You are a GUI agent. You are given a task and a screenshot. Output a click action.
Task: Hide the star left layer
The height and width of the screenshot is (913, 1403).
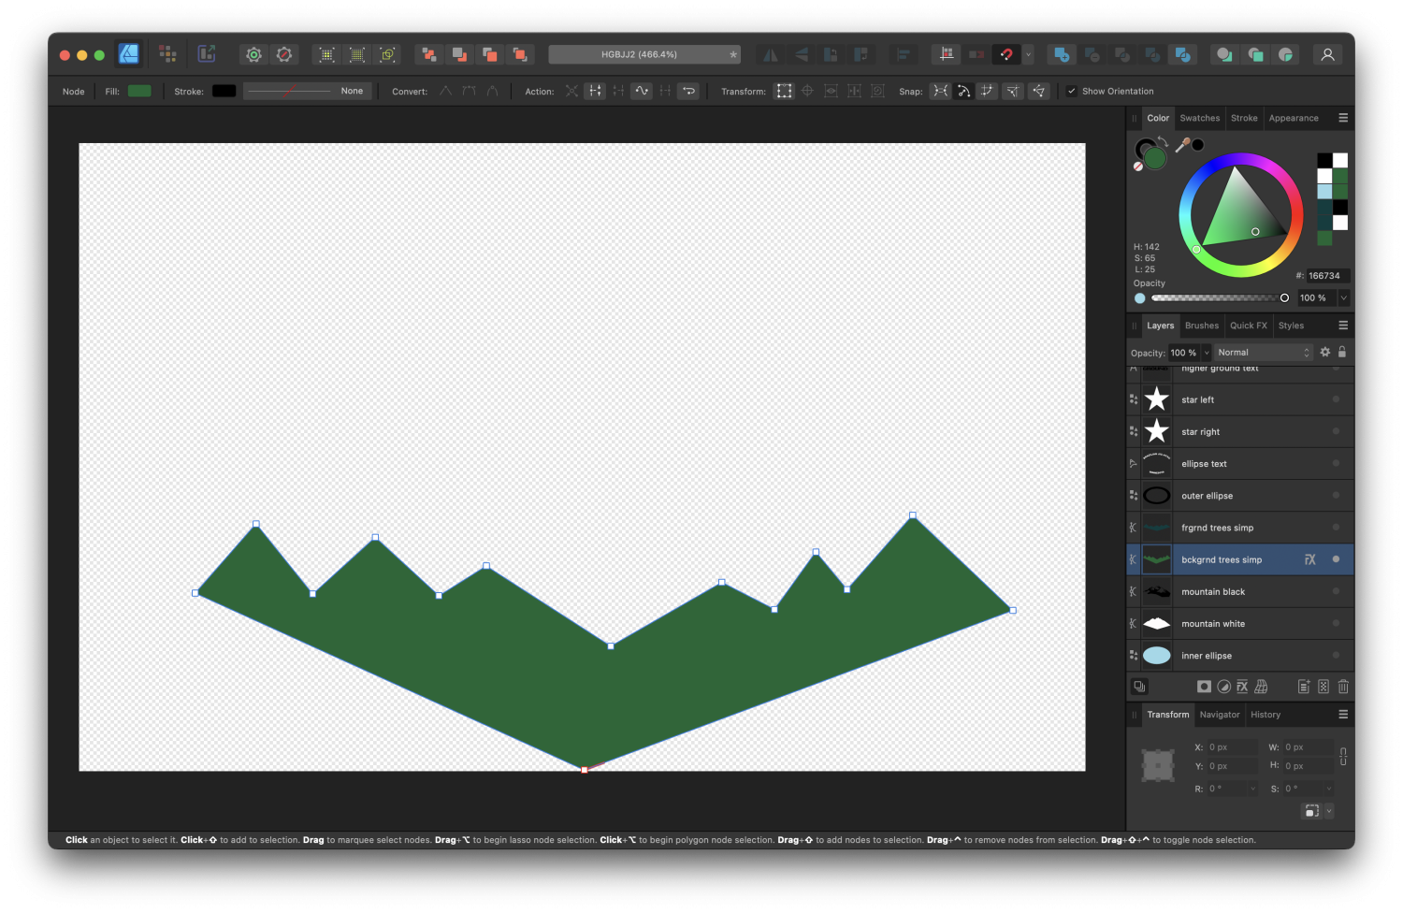tap(1335, 399)
